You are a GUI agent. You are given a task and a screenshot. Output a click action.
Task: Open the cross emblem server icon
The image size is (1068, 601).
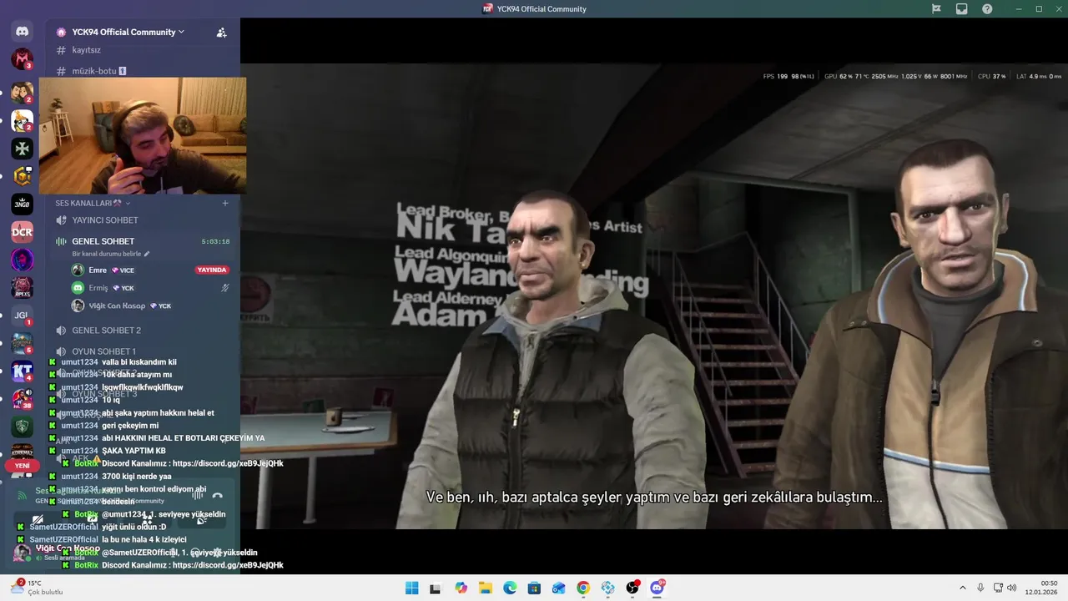[23, 149]
